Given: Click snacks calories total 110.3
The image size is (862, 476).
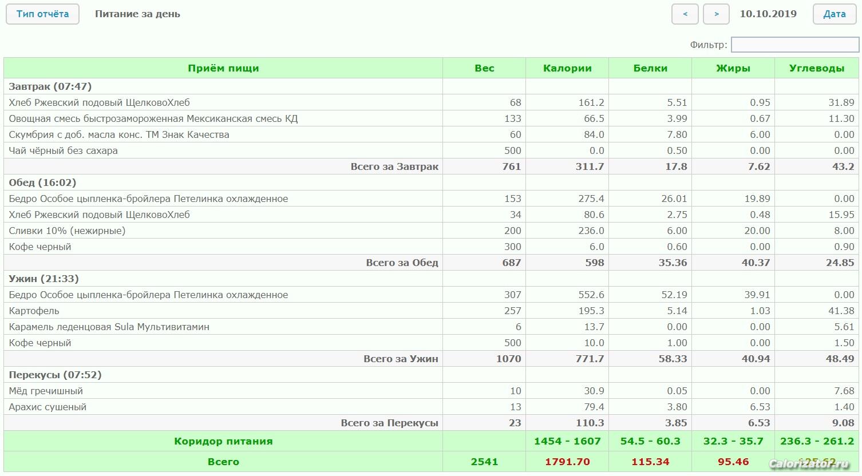Looking at the screenshot, I should click(x=590, y=423).
